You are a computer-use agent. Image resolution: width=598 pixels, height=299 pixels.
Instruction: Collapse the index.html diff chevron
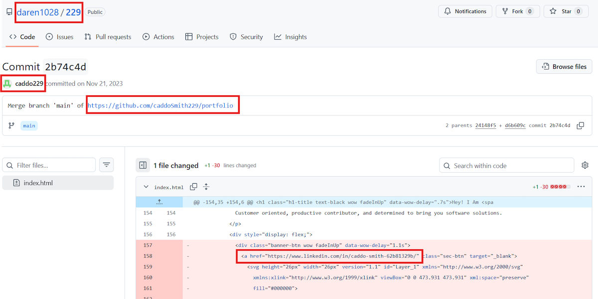pyautogui.click(x=146, y=187)
